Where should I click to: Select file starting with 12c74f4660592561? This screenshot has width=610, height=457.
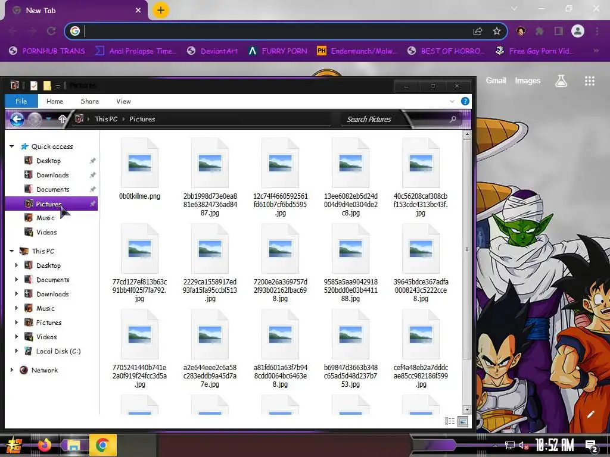click(x=281, y=177)
